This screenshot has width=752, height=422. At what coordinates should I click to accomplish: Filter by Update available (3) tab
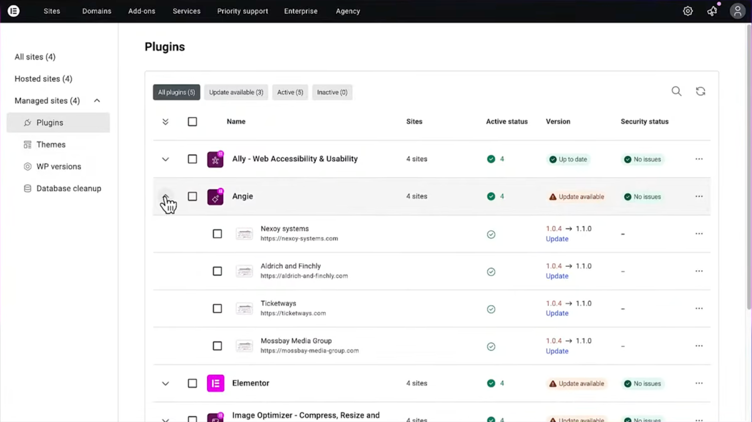236,92
